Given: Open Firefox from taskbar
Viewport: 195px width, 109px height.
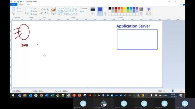Looking at the screenshot, I should tap(80, 95).
